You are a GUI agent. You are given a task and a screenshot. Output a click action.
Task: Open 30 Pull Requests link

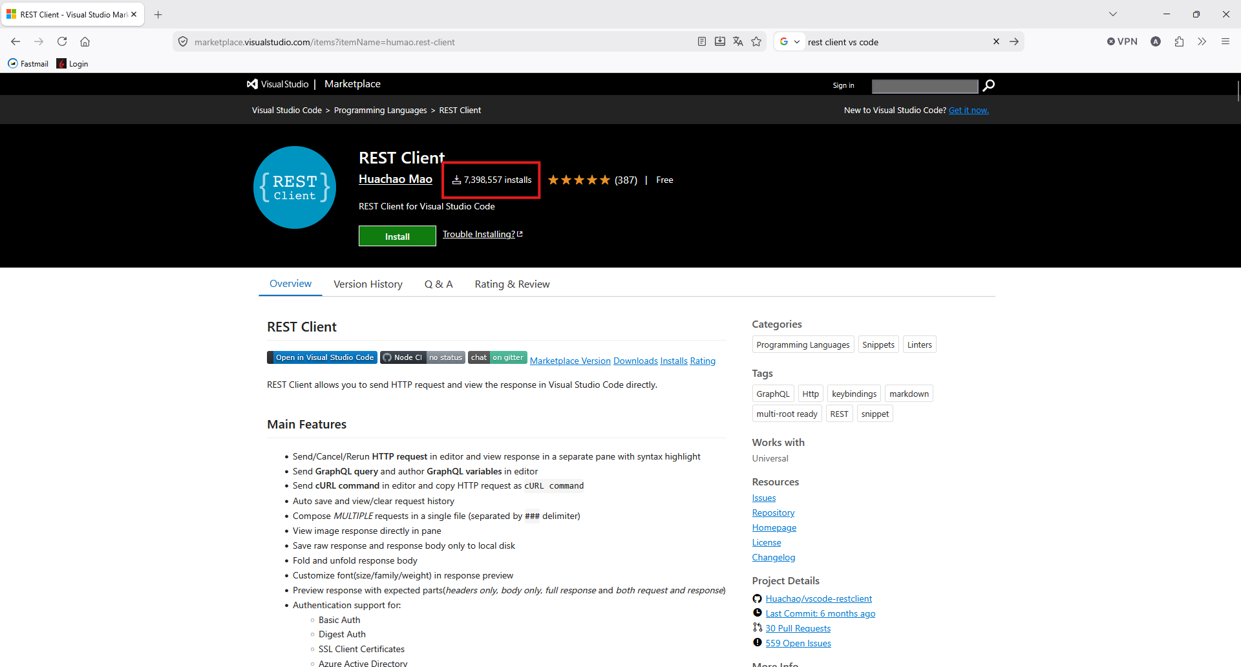(798, 629)
